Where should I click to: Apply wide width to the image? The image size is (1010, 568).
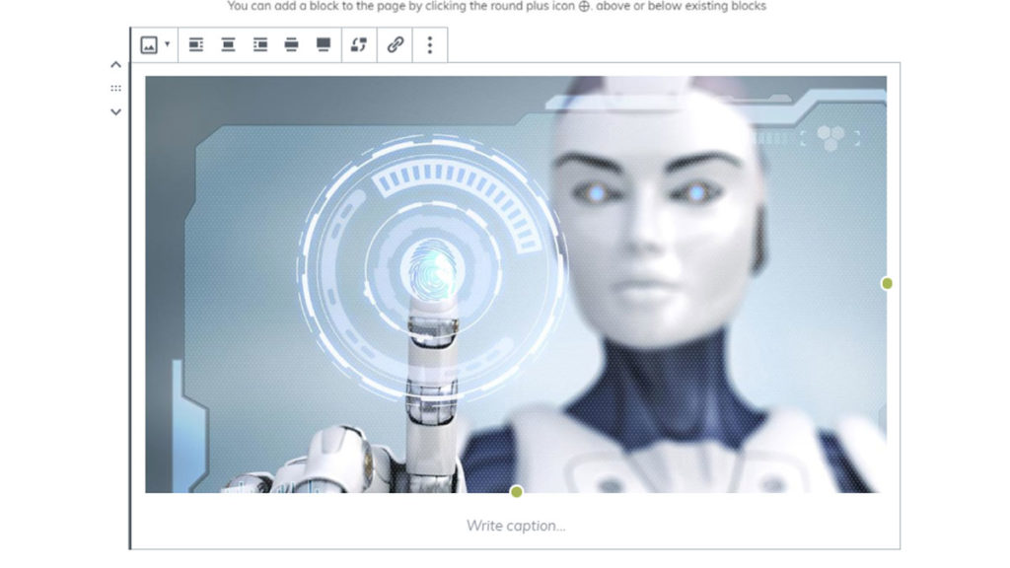tap(292, 45)
